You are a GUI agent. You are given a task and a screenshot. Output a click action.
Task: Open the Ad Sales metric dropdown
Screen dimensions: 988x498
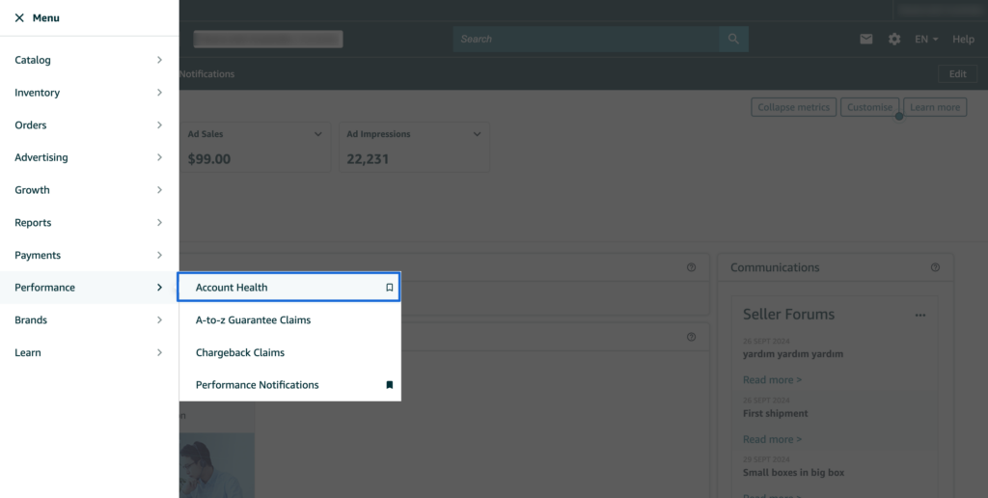coord(318,134)
